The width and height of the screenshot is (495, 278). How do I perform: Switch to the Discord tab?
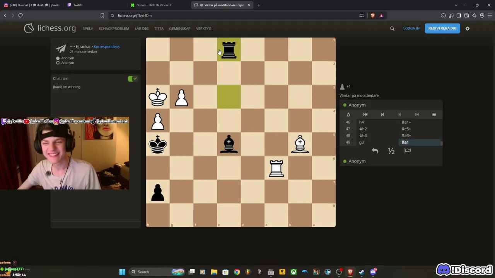coord(32,5)
